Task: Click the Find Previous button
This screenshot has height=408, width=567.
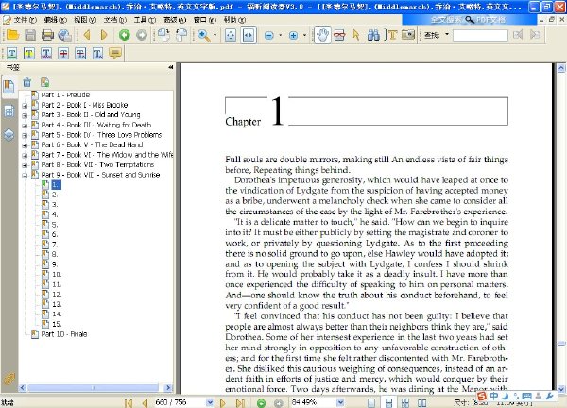Action: 518,35
